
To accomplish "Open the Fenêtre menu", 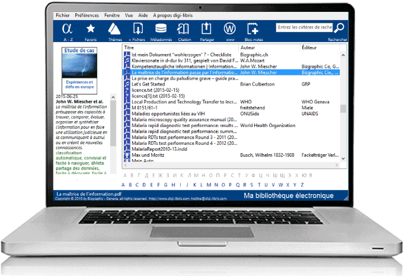I will coord(112,15).
